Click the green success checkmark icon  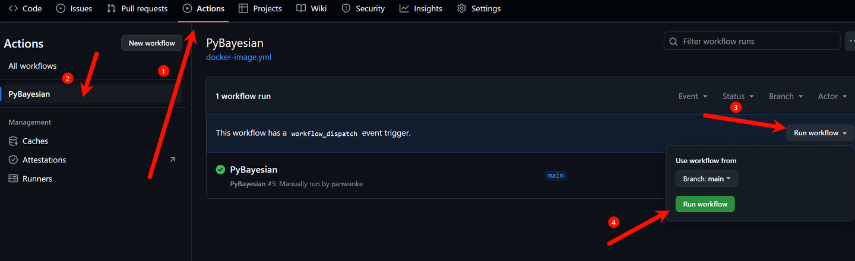point(220,170)
